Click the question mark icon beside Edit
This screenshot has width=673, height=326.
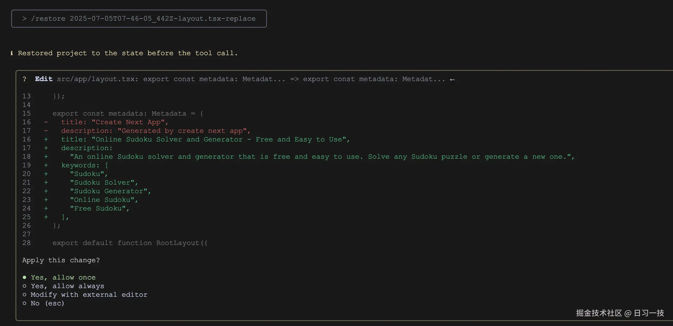[25, 79]
